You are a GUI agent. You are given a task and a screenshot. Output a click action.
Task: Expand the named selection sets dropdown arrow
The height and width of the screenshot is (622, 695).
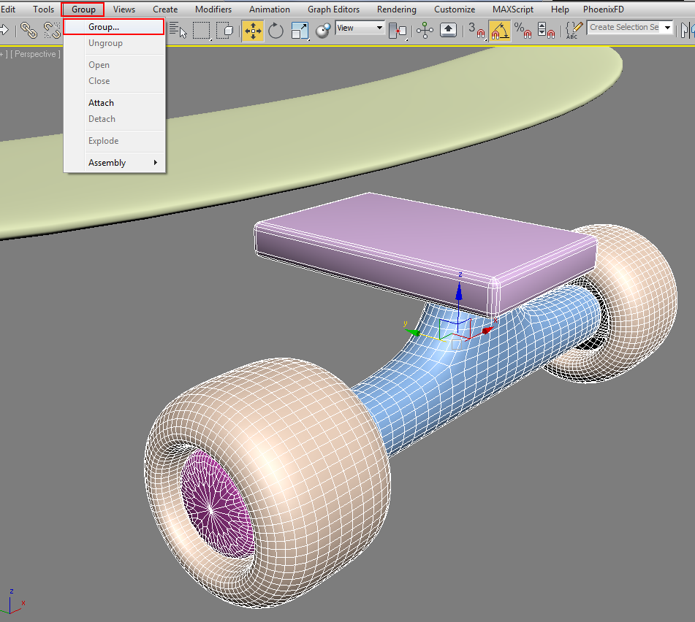(667, 28)
